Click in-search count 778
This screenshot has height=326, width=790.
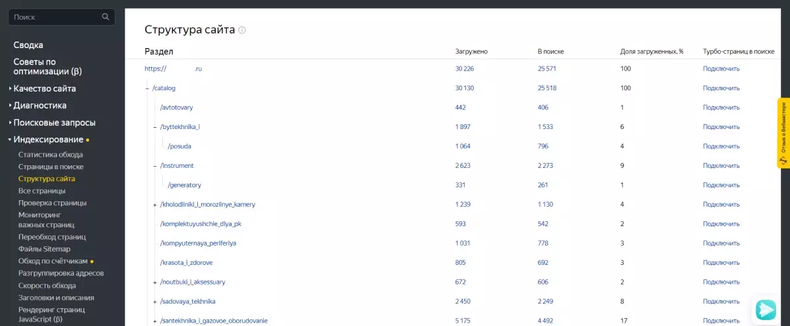(543, 244)
